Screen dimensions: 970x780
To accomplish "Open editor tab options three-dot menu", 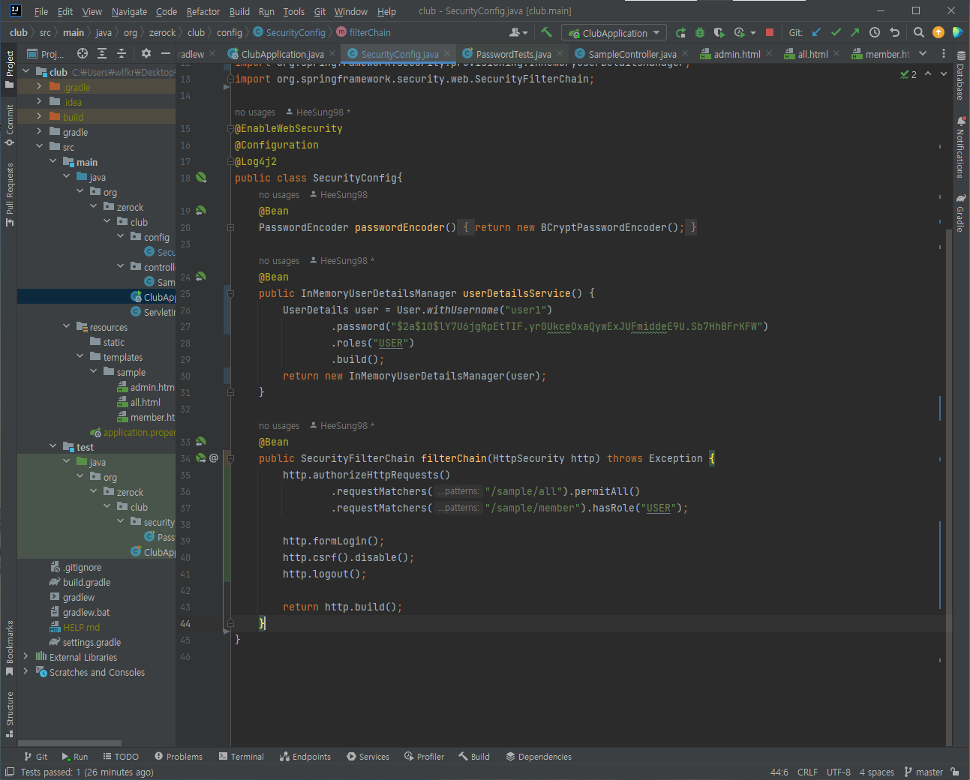I will tap(944, 53).
